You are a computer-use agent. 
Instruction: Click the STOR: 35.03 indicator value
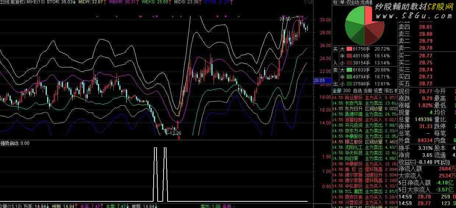tap(62, 2)
